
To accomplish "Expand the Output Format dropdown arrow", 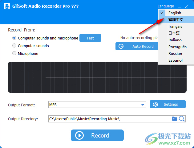I will 143,105.
